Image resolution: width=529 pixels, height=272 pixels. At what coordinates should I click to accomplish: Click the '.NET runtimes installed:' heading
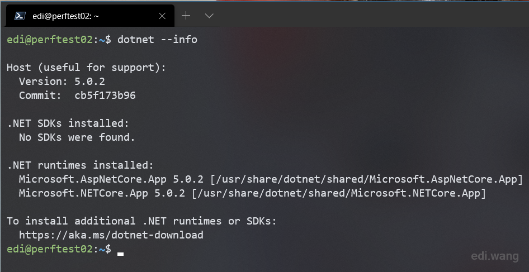[x=81, y=165]
